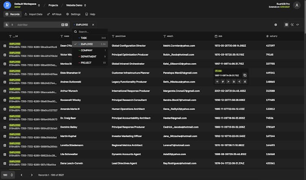306x180 pixels.
Task: Select the DEPARTMENT label option
Action: tap(89, 57)
